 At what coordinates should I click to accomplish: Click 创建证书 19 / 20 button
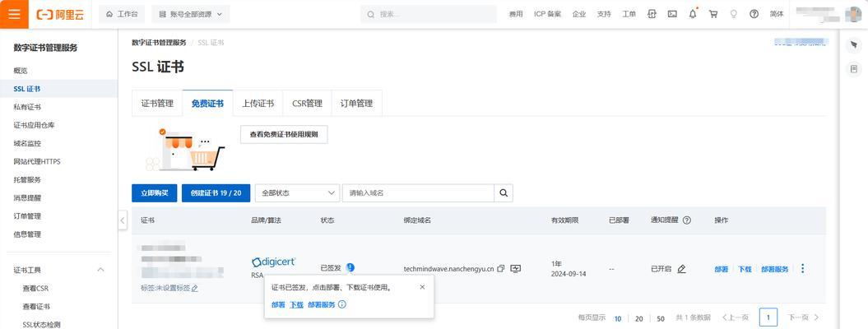pyautogui.click(x=216, y=193)
